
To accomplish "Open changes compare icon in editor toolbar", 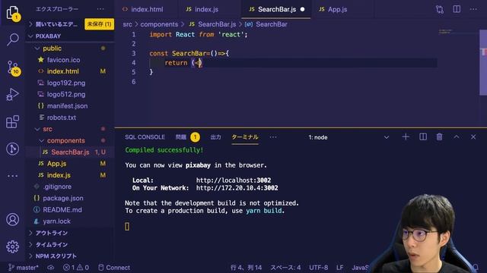I will pyautogui.click(x=440, y=9).
